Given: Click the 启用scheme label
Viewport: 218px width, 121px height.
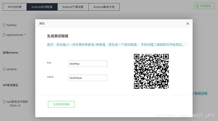Looking at the screenshot, I should pyautogui.click(x=10, y=53).
